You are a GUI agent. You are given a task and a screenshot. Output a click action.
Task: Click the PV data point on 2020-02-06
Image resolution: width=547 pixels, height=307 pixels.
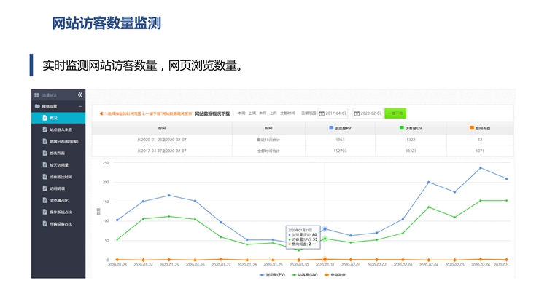pyautogui.click(x=480, y=168)
